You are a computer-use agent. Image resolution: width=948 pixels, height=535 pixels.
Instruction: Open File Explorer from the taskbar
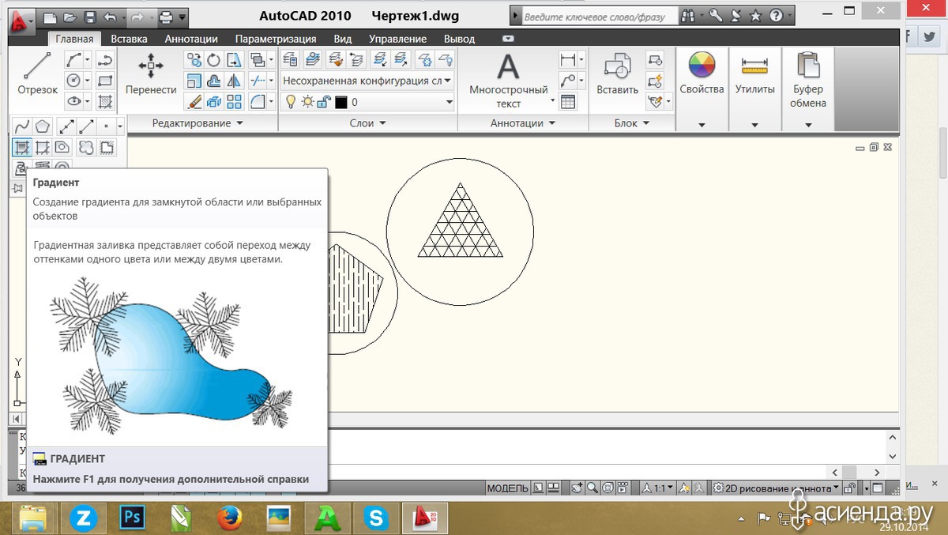point(32,518)
